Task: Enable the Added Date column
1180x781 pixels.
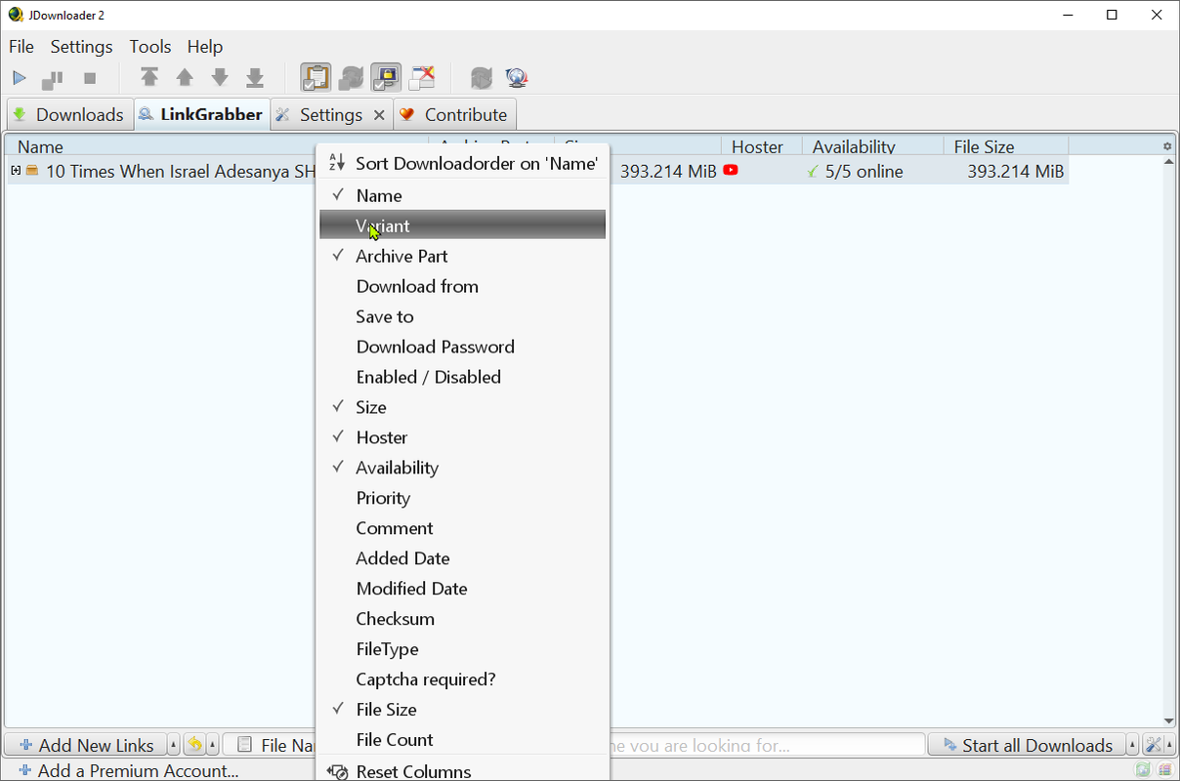Action: pyautogui.click(x=462, y=558)
